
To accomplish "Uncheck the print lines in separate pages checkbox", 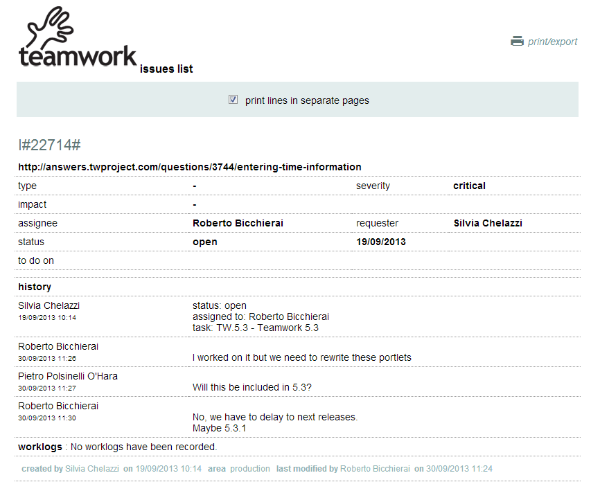I will point(233,100).
